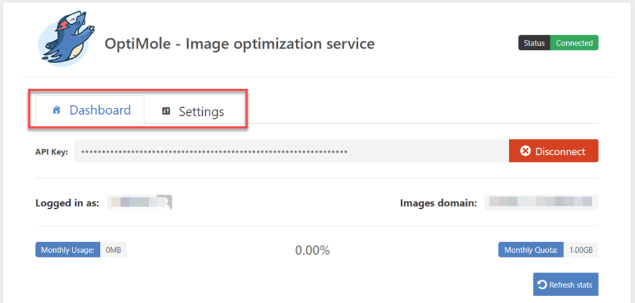This screenshot has height=303, width=635.
Task: Click the X icon inside the Disconnect button
Action: (525, 151)
